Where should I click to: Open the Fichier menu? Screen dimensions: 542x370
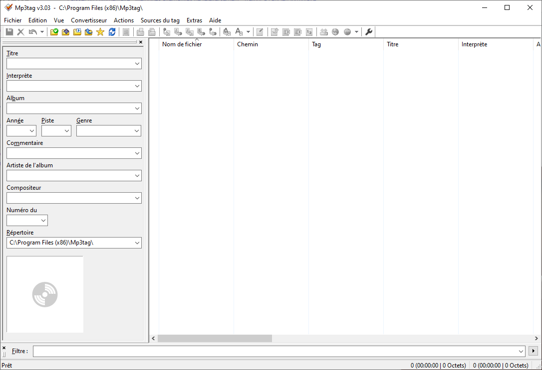pyautogui.click(x=13, y=20)
